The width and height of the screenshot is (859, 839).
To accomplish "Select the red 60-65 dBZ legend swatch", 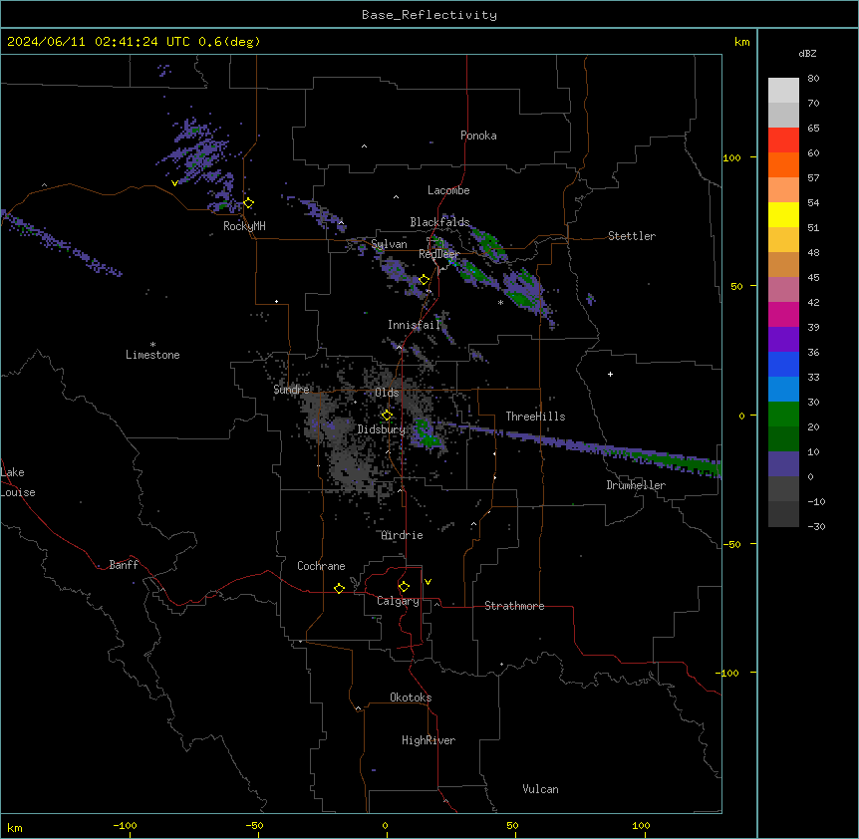I will pos(783,140).
